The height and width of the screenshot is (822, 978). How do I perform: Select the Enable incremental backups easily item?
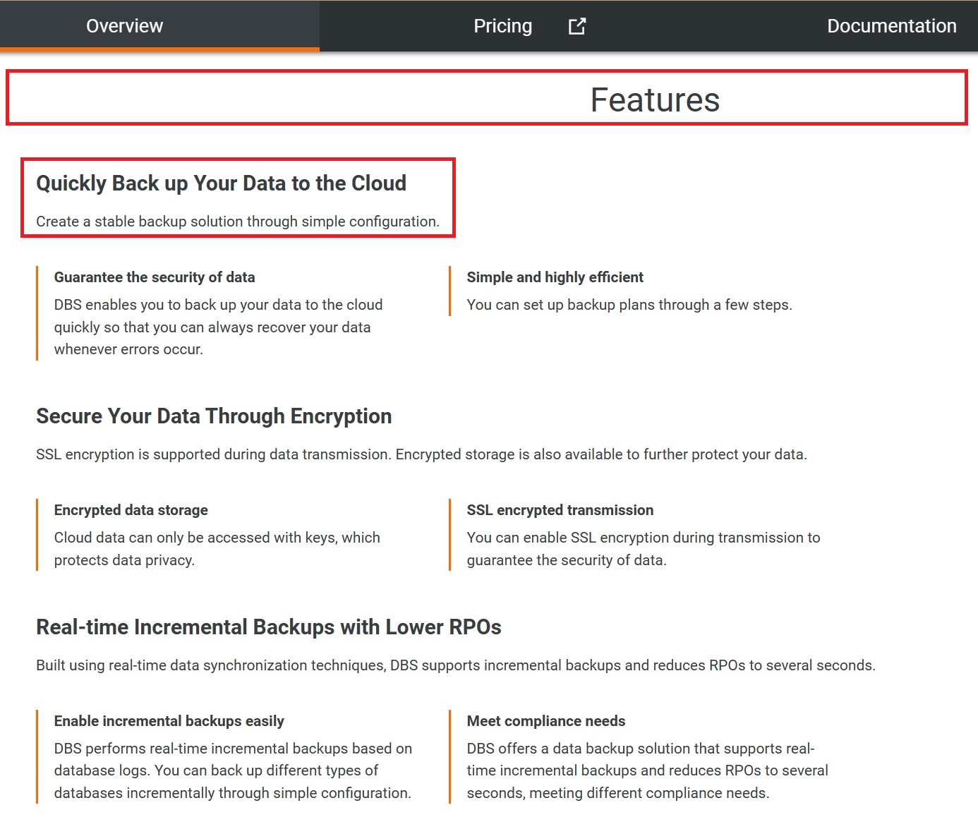(x=169, y=721)
